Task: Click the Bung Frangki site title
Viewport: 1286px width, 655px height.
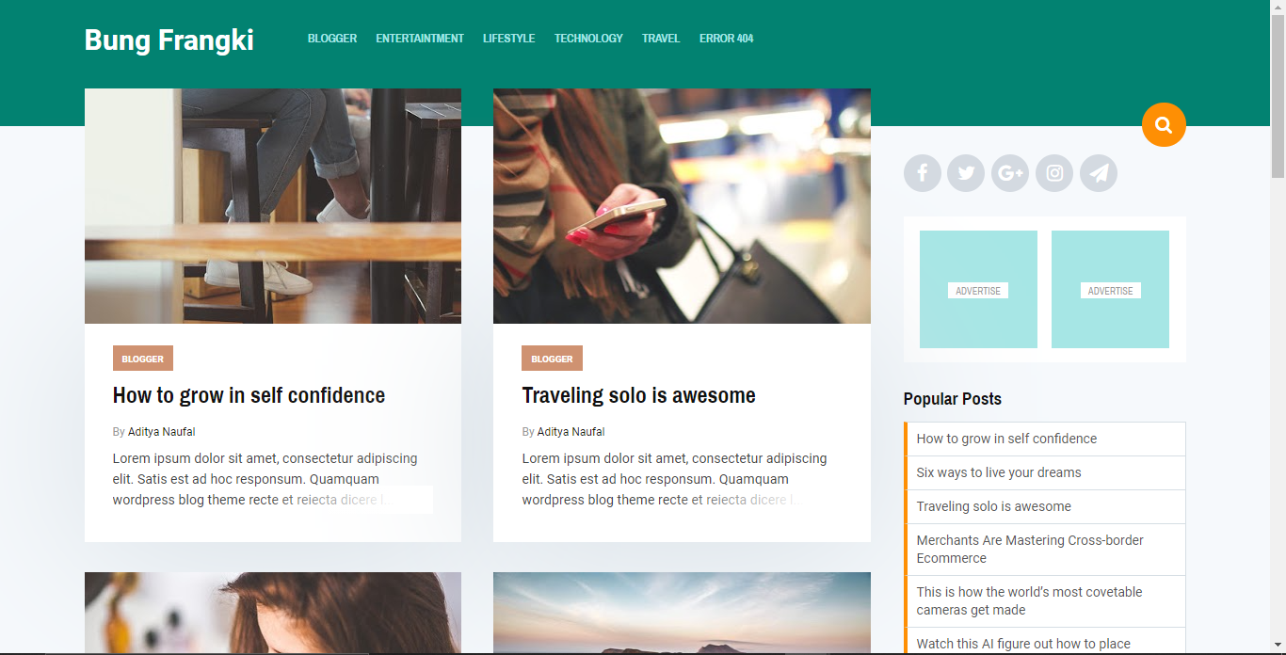Action: point(169,40)
